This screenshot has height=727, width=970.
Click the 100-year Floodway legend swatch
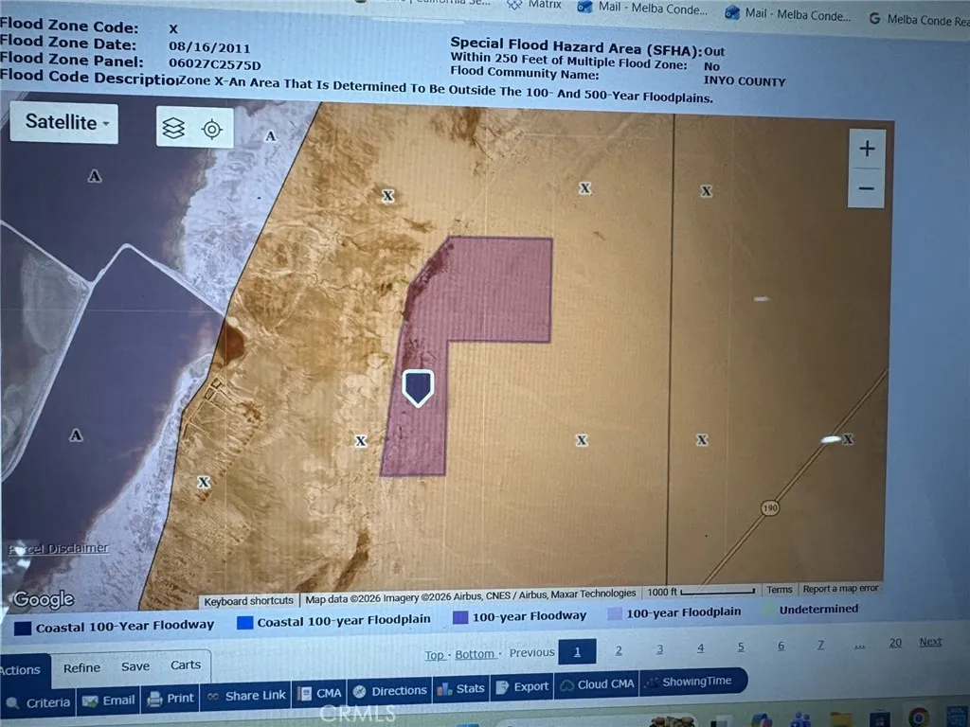coord(460,617)
